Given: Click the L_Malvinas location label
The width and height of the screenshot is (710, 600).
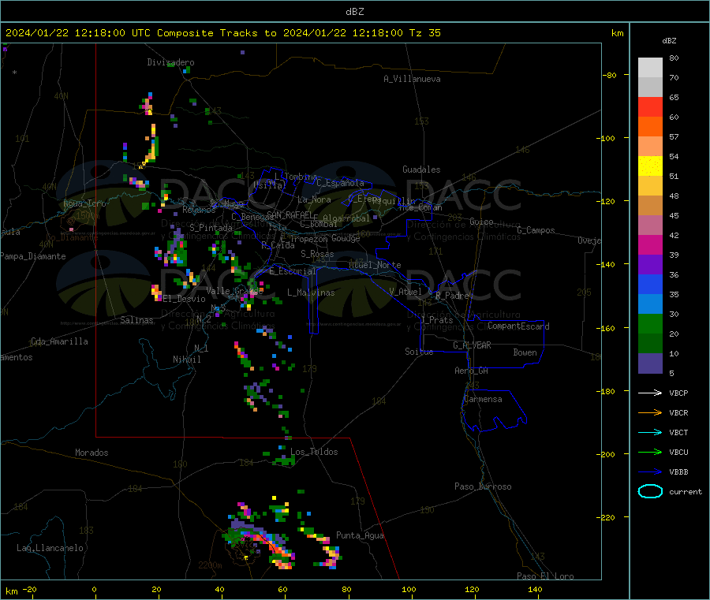Looking at the screenshot, I should coord(311,293).
